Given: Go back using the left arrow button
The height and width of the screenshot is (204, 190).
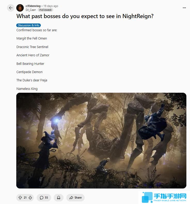Looking at the screenshot, I should [11, 8].
